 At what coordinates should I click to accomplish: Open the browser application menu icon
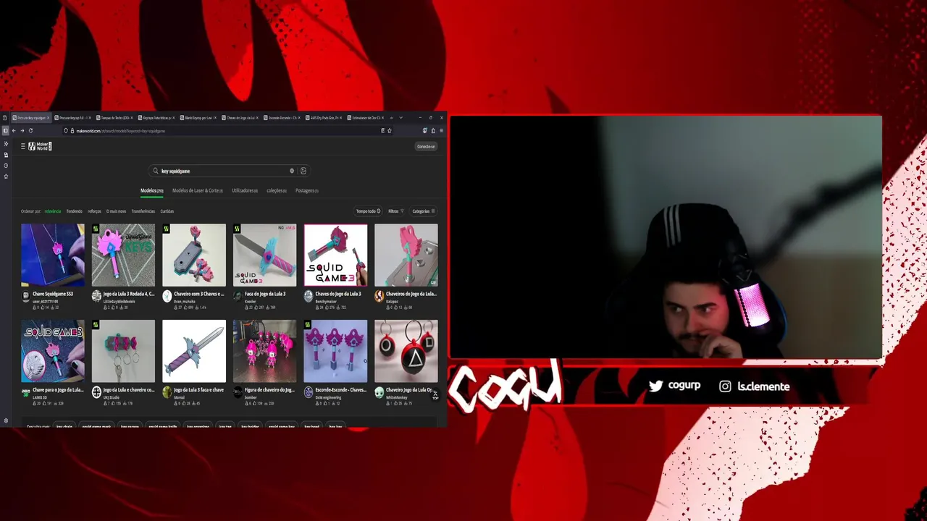click(x=441, y=131)
